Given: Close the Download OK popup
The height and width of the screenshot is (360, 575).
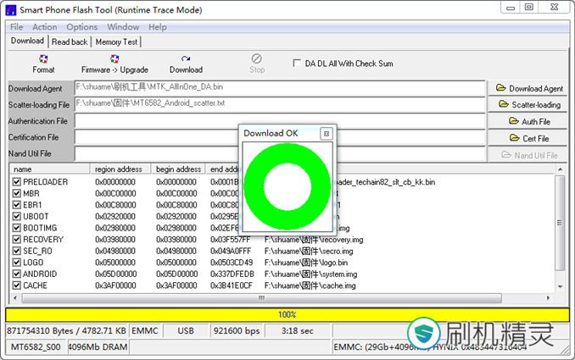Looking at the screenshot, I should (x=326, y=134).
